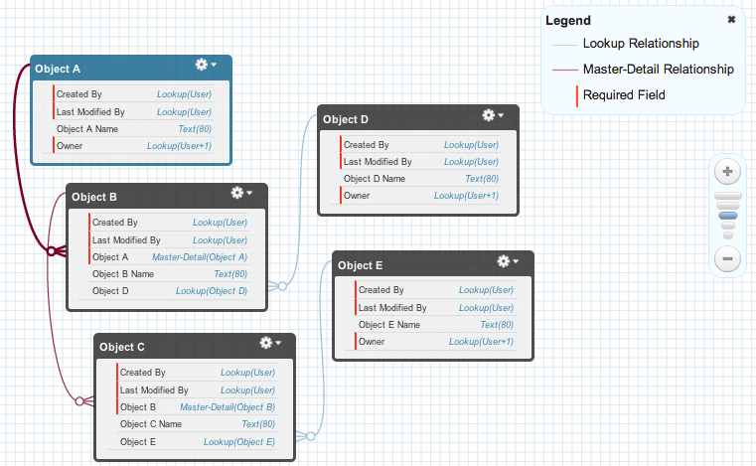Open the Object C gear settings icon
Image resolution: width=756 pixels, height=466 pixels.
click(267, 343)
